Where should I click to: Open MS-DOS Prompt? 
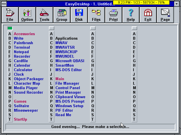click(70, 101)
